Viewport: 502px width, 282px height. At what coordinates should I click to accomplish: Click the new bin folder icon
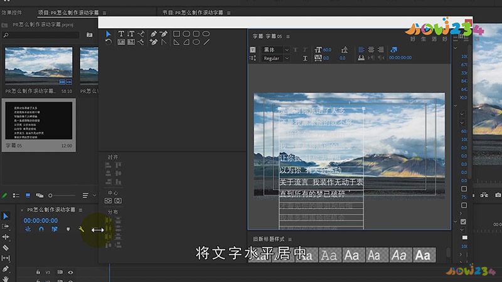coord(90,35)
